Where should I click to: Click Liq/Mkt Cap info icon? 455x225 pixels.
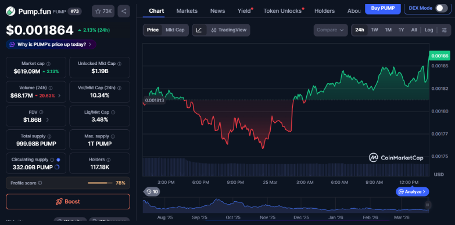[x=113, y=113]
